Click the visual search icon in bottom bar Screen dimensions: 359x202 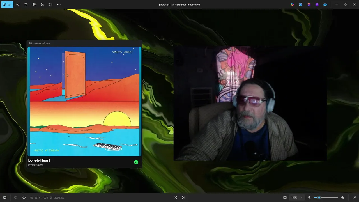pyautogui.click(x=175, y=198)
